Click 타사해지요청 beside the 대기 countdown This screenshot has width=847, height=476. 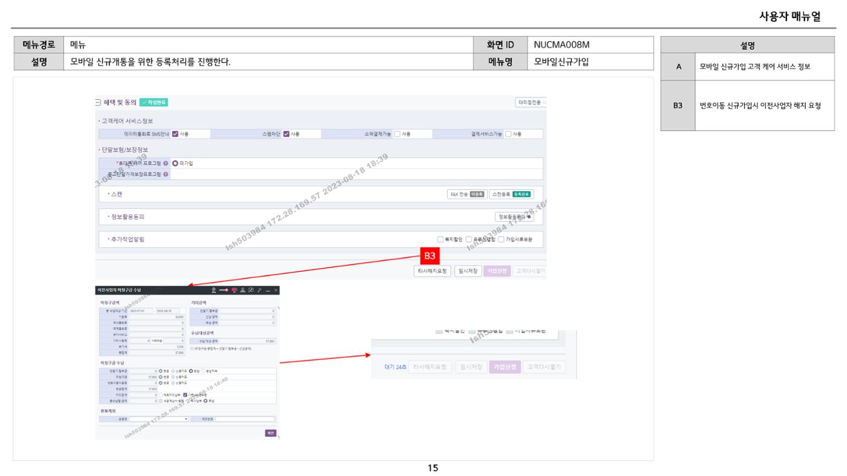click(430, 367)
